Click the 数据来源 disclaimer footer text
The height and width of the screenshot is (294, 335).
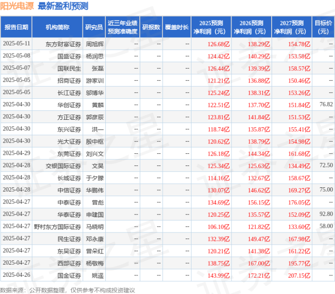point(68,290)
